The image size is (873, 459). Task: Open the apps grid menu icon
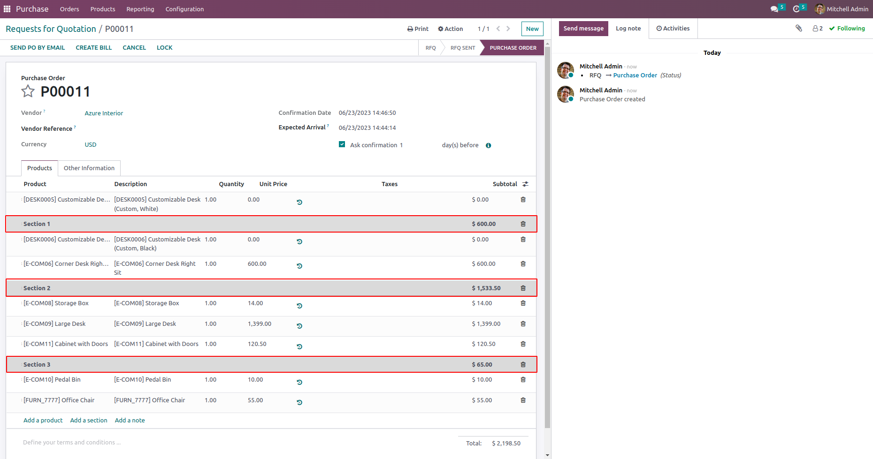tap(7, 9)
